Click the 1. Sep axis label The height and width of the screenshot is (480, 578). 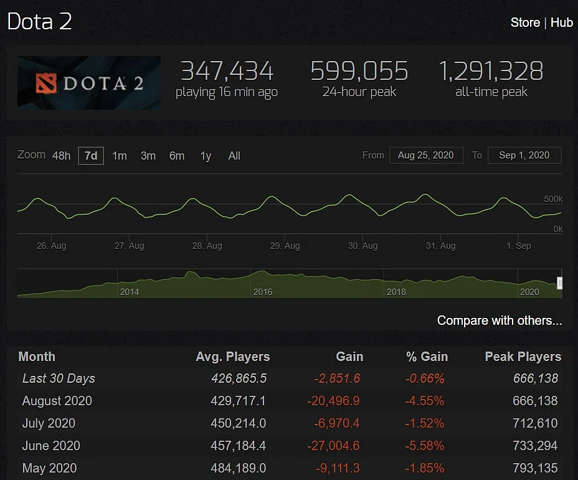(519, 246)
